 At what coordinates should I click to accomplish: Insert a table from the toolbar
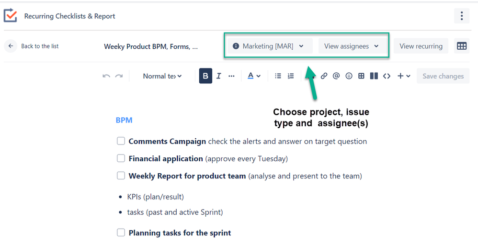click(x=361, y=76)
